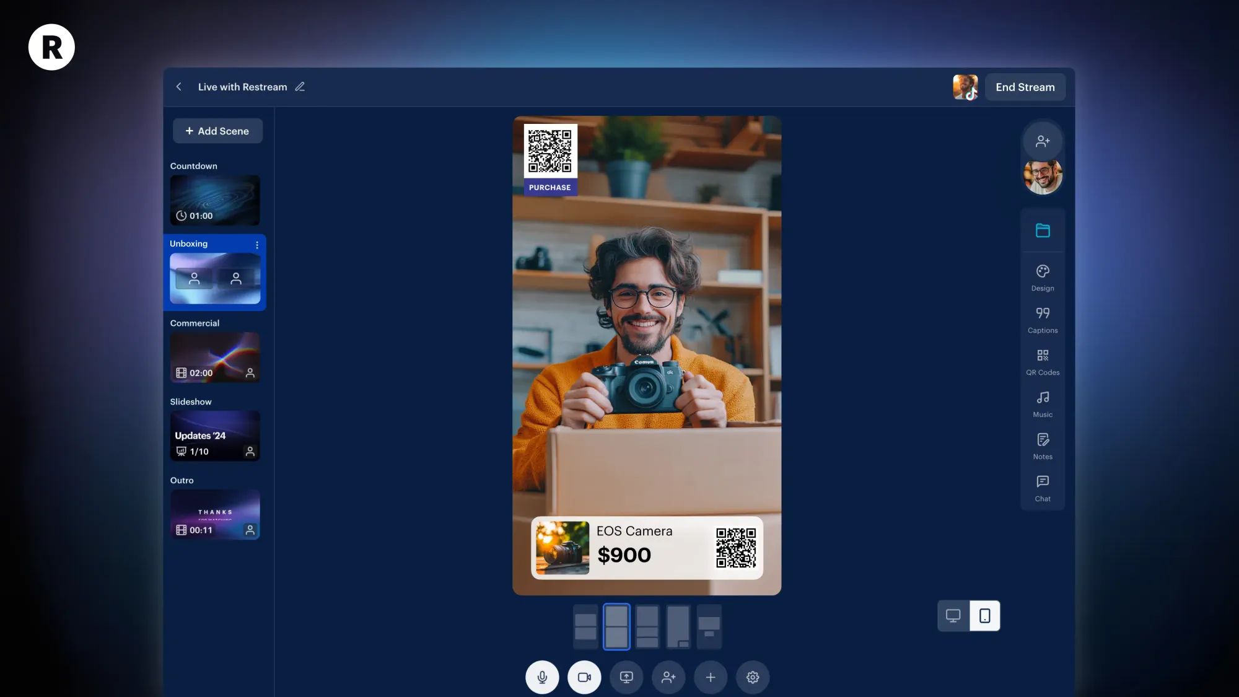Select the Commercial scene
Viewport: 1239px width, 697px height.
pyautogui.click(x=215, y=357)
